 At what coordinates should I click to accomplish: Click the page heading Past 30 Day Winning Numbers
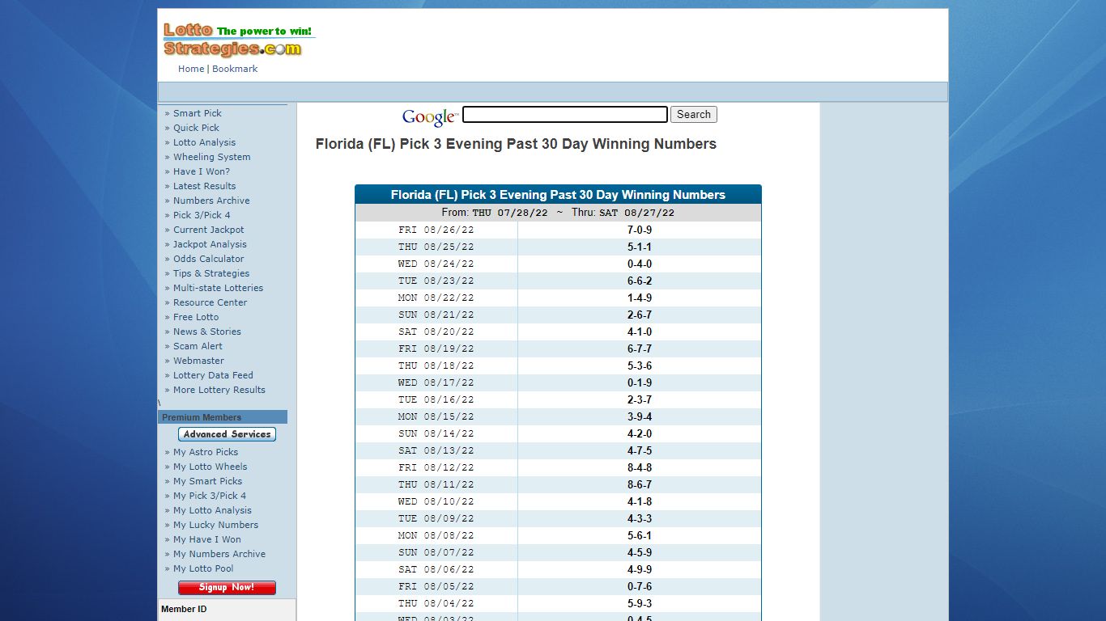pyautogui.click(x=516, y=144)
